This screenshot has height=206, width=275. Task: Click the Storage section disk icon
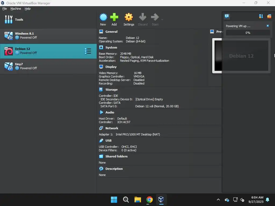[x=101, y=90]
